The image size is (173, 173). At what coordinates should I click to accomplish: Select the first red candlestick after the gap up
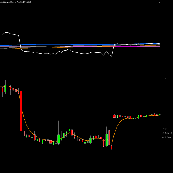pos(114,116)
